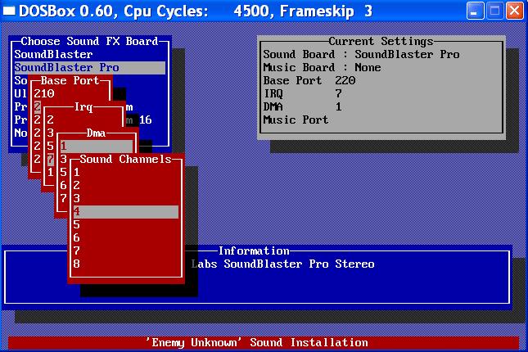This screenshot has width=528, height=352.
Task: Click highlighted 1 in the Dma menu
Action: pyautogui.click(x=97, y=147)
